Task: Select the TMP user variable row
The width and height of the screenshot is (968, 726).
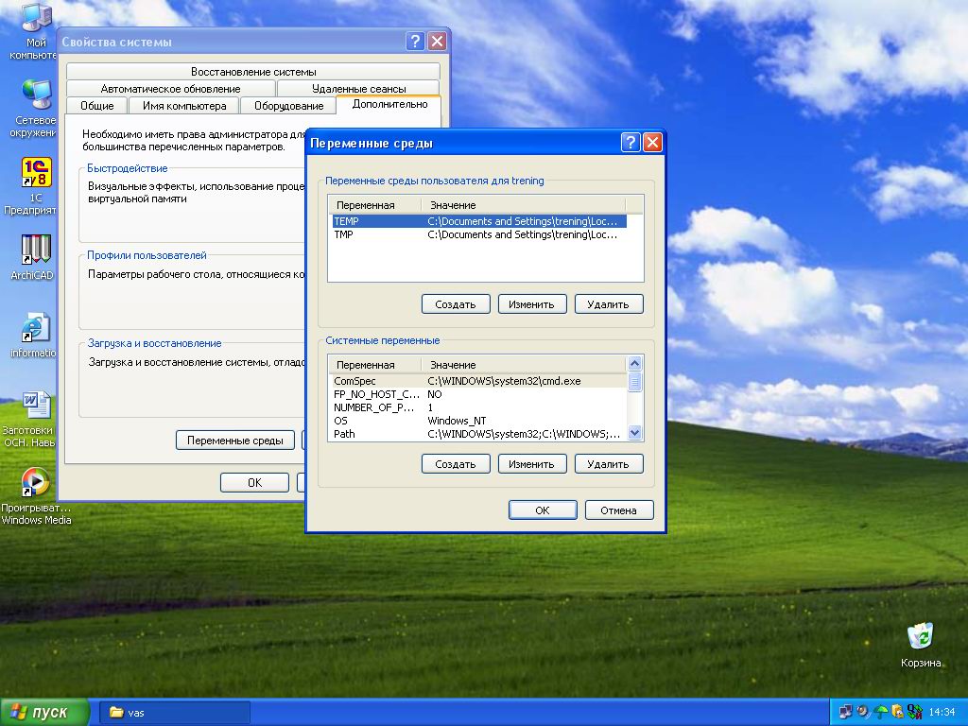Action: click(x=479, y=234)
